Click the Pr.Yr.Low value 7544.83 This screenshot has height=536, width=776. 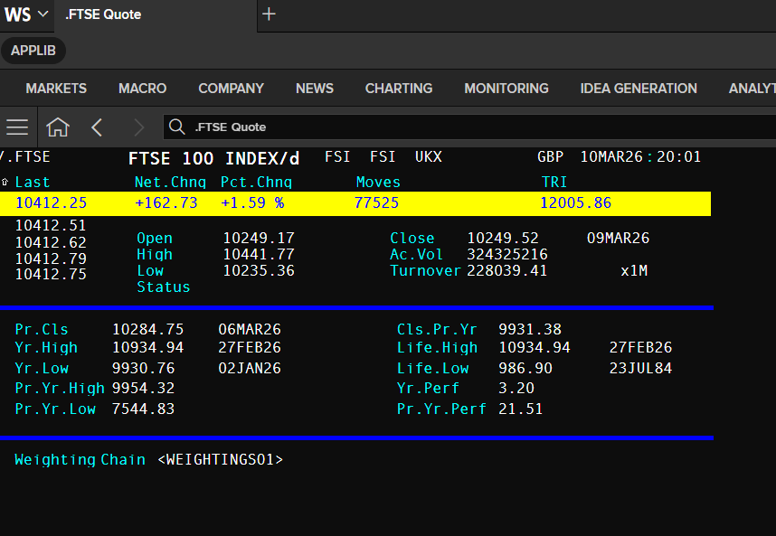[x=144, y=409]
